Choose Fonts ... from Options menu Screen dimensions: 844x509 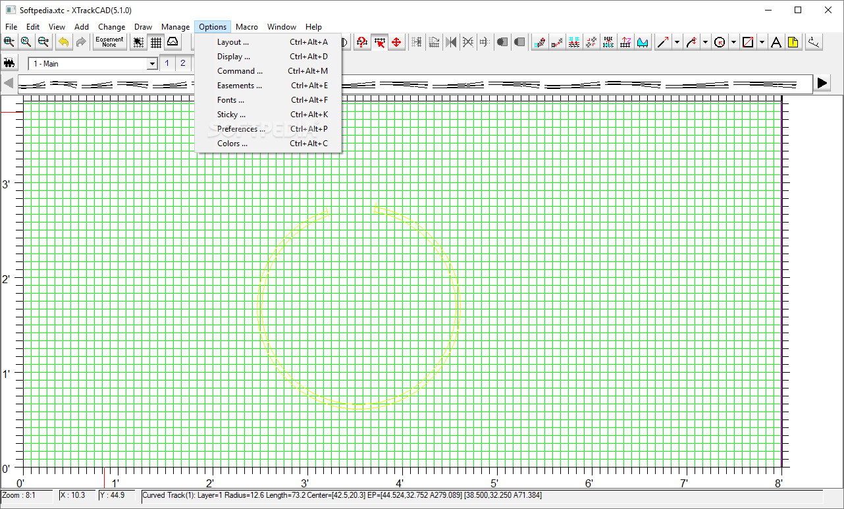point(269,100)
